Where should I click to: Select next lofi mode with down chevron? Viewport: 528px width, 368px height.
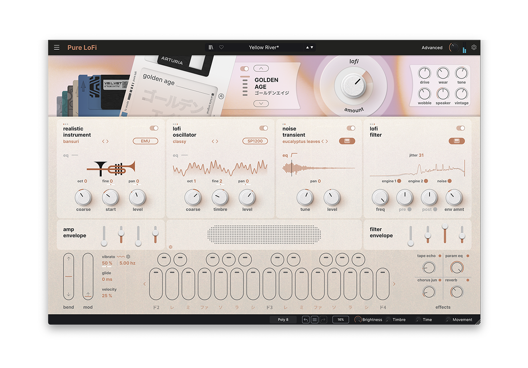pyautogui.click(x=261, y=104)
